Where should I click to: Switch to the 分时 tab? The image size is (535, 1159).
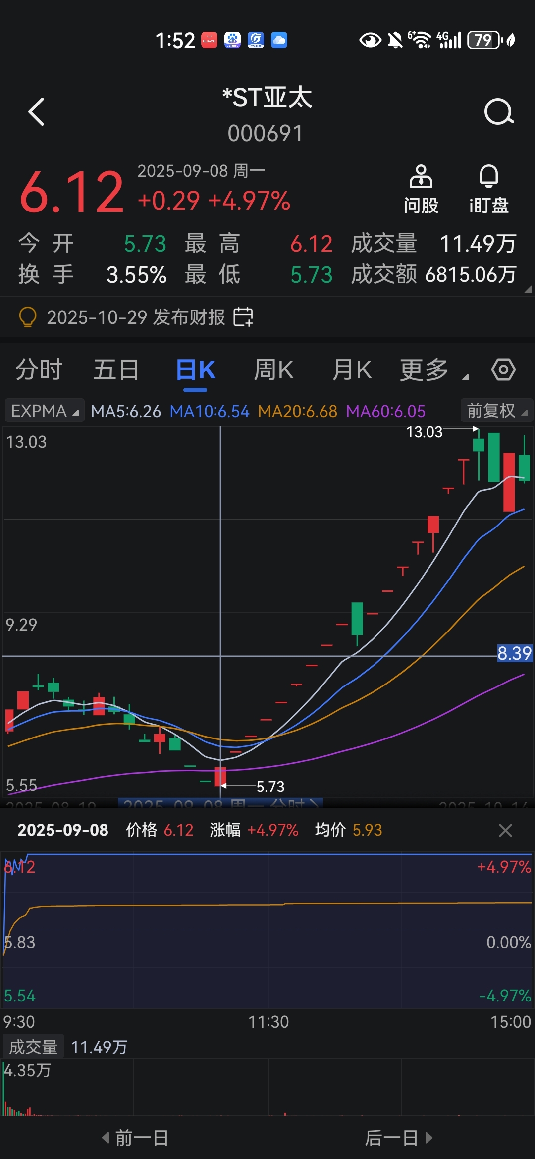39,369
